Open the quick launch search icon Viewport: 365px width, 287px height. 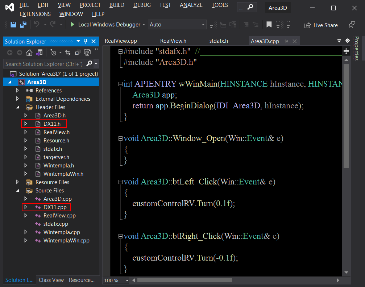pyautogui.click(x=250, y=7)
